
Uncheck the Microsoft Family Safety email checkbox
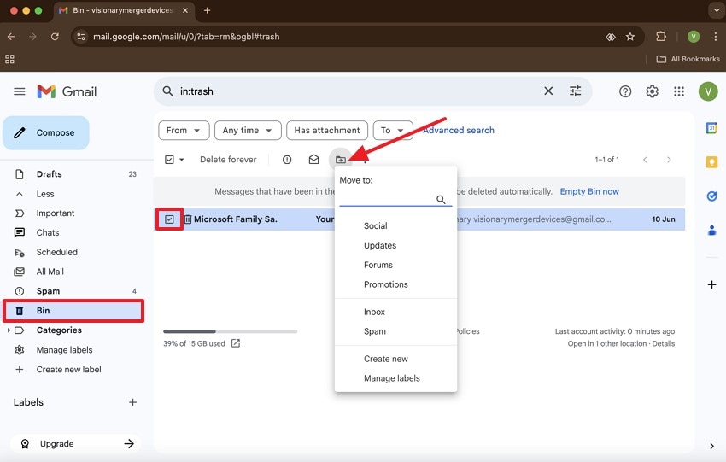click(169, 219)
